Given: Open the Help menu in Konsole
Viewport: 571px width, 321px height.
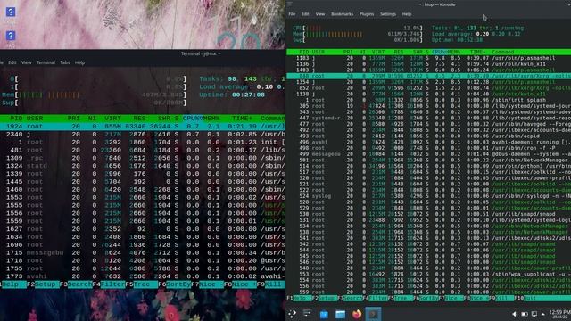Looking at the screenshot, I should point(407,14).
